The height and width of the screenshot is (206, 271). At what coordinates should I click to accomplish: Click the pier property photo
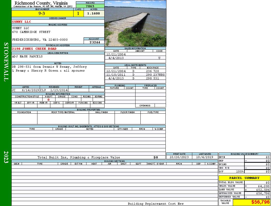(x=135, y=23)
